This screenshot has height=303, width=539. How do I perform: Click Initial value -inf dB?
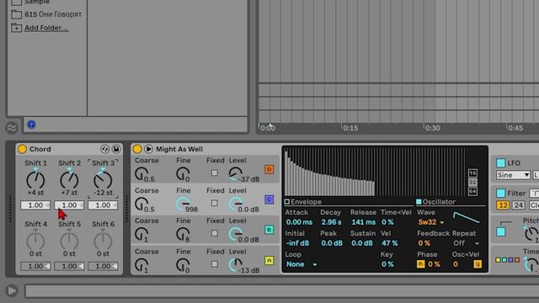pos(297,243)
